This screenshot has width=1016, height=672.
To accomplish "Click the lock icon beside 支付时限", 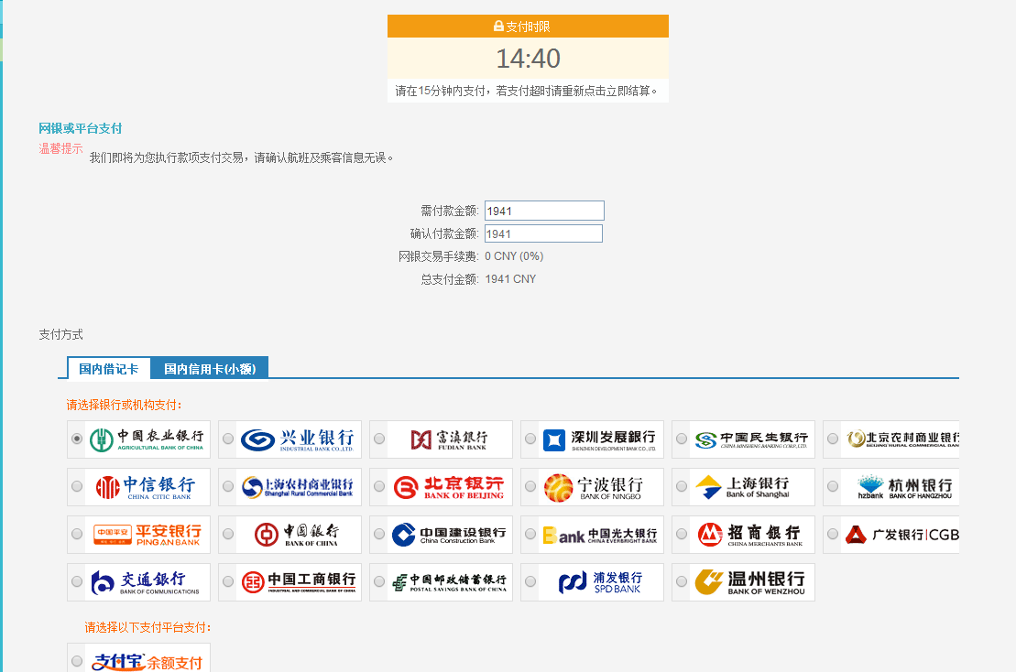I will pos(498,27).
